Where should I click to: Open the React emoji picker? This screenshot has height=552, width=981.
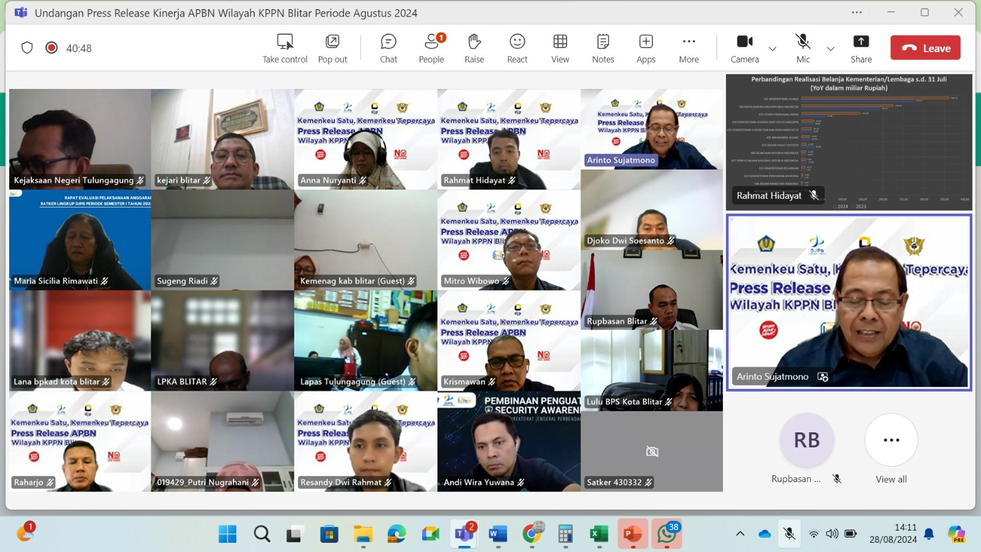coord(517,48)
